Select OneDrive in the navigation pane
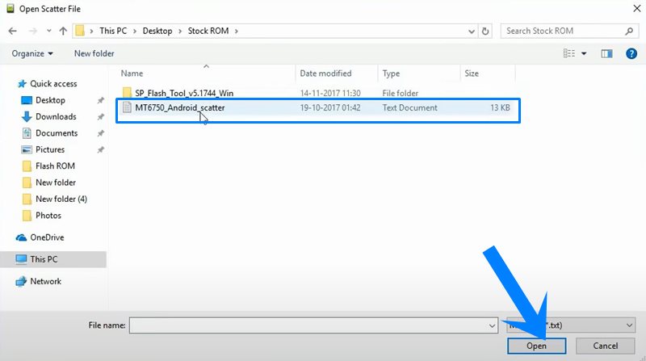 coord(47,237)
